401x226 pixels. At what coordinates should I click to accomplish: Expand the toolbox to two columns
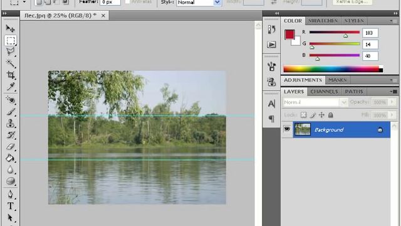pos(4,13)
